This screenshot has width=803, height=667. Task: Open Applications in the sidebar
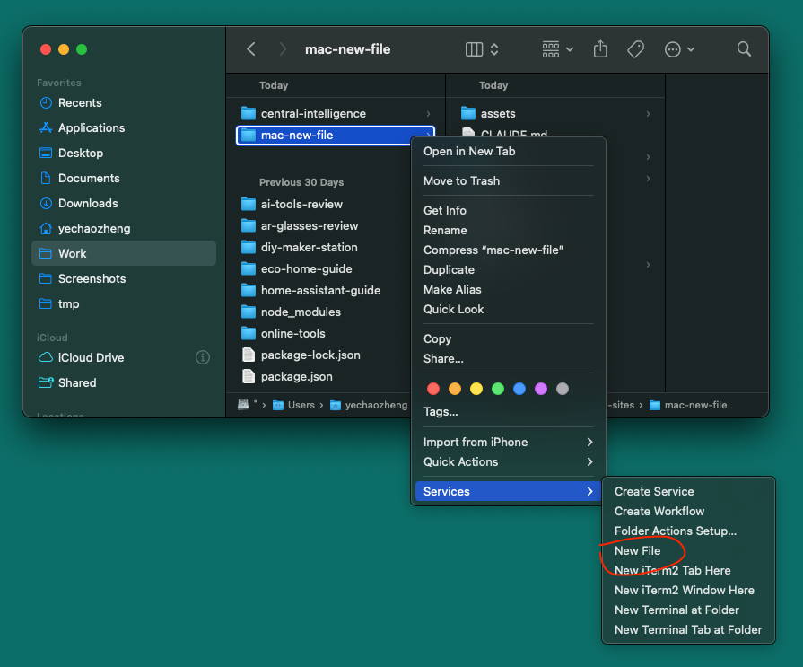click(124, 128)
